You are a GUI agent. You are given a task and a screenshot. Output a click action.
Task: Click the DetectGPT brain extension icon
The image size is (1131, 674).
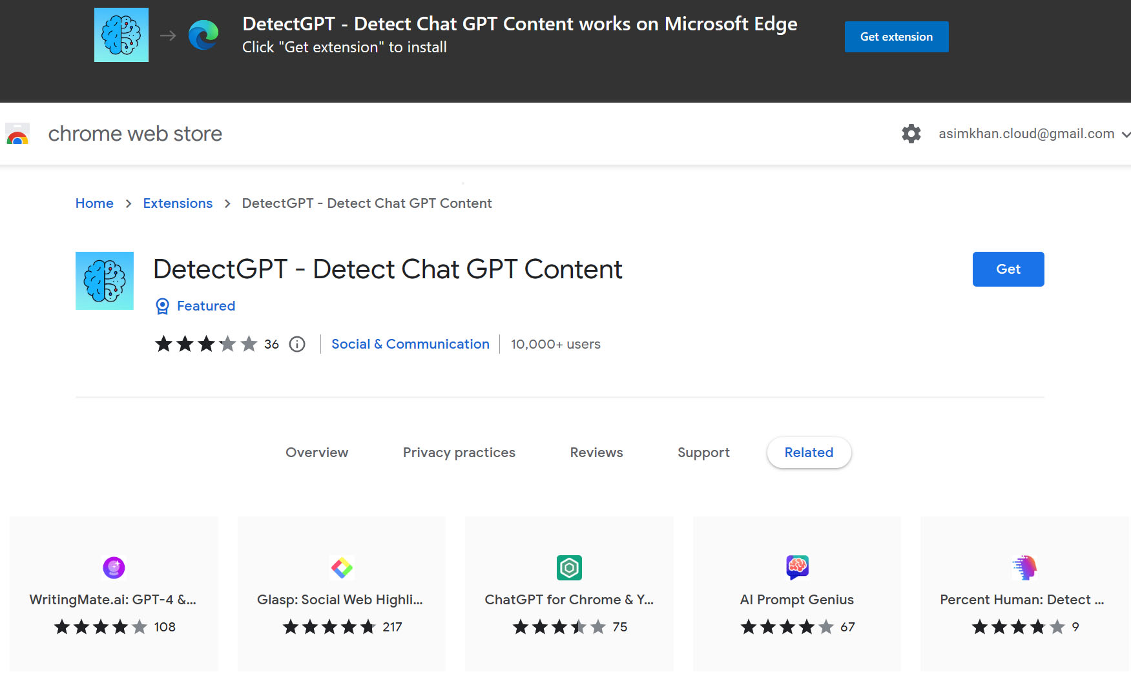tap(104, 280)
